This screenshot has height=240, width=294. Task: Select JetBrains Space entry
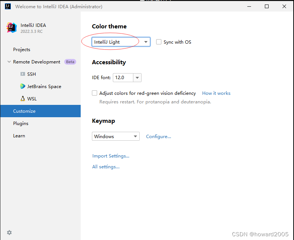coord(44,86)
